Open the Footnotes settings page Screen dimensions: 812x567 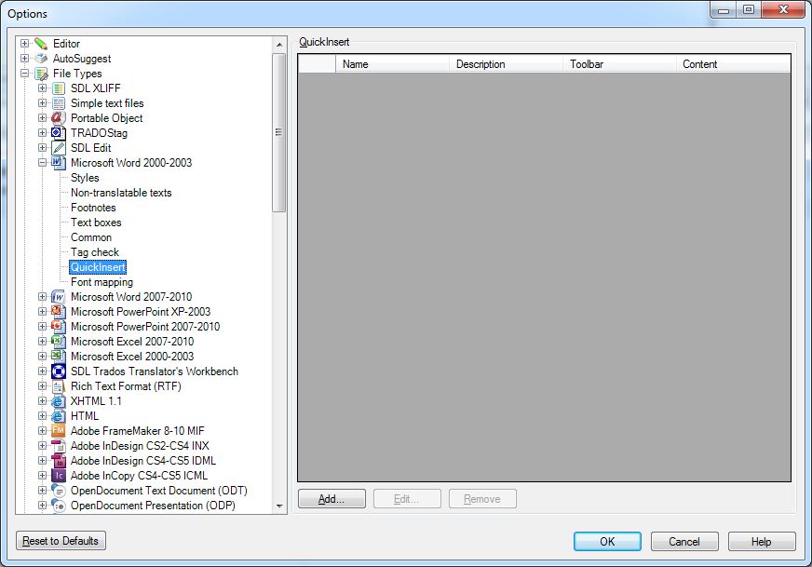click(93, 208)
